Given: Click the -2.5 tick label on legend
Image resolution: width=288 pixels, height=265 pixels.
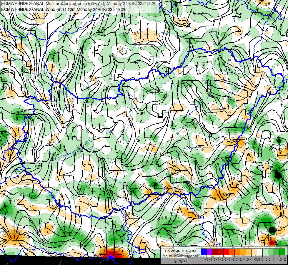Looking at the screenshot, I should point(234,259).
